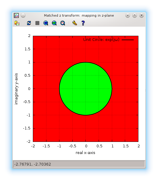Open the wrench configuration dialog
Screen dimensions: 158x181
click(75, 23)
